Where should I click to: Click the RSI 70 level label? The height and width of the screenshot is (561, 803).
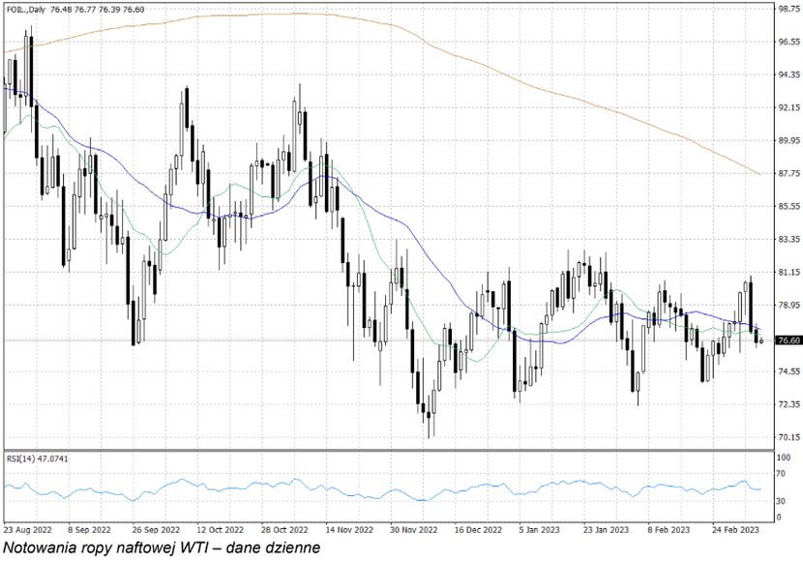pyautogui.click(x=782, y=473)
